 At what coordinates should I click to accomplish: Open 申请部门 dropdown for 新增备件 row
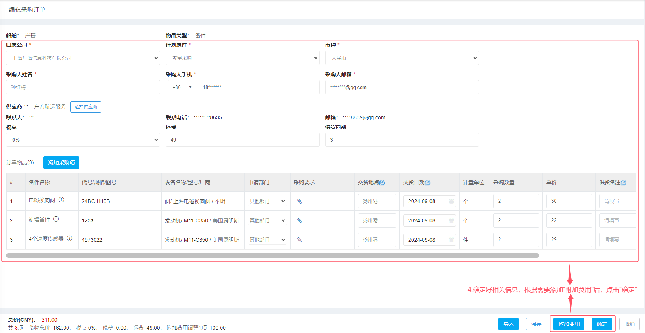[267, 220]
